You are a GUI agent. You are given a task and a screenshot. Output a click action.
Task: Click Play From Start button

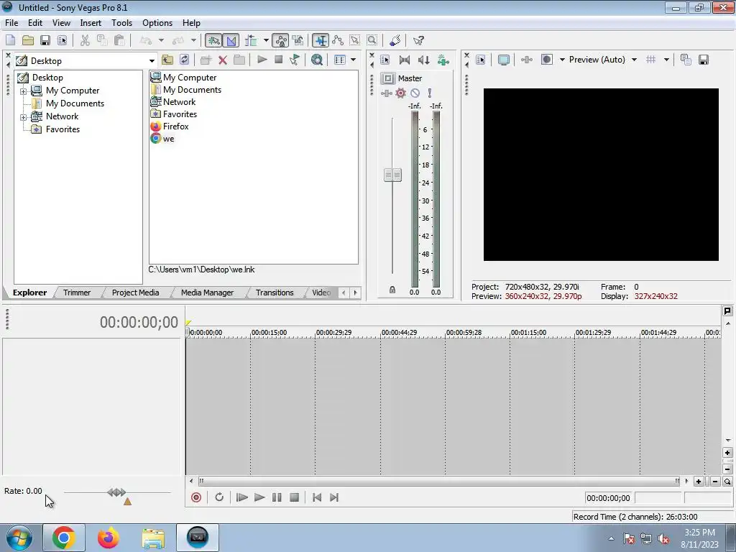(241, 497)
